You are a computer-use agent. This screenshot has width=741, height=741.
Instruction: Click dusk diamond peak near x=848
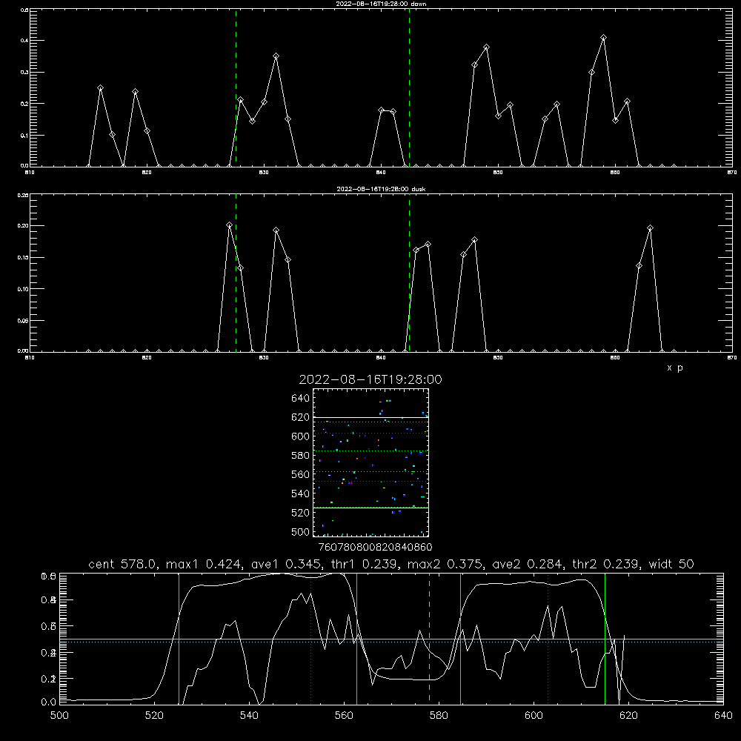pos(474,240)
